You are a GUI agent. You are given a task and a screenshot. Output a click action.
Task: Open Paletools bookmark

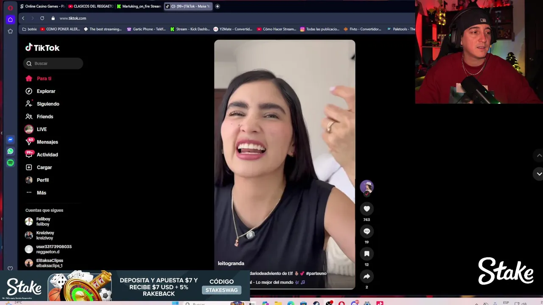(x=401, y=29)
